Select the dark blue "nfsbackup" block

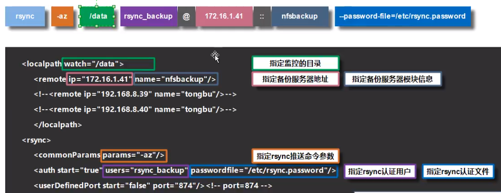click(x=300, y=16)
